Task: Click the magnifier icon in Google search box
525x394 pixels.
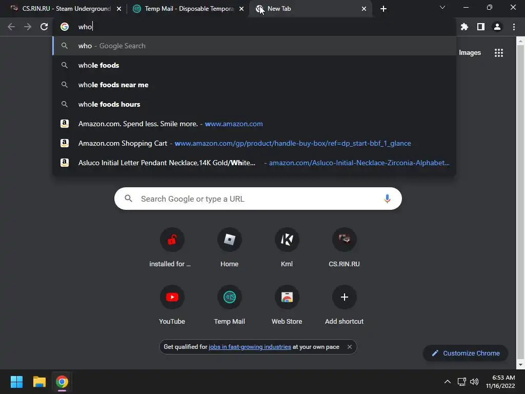Action: coord(129,199)
